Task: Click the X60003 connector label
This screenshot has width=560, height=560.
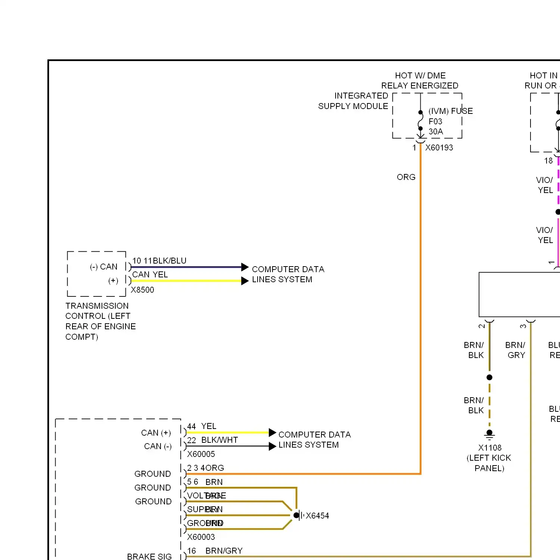Action: pos(201,537)
